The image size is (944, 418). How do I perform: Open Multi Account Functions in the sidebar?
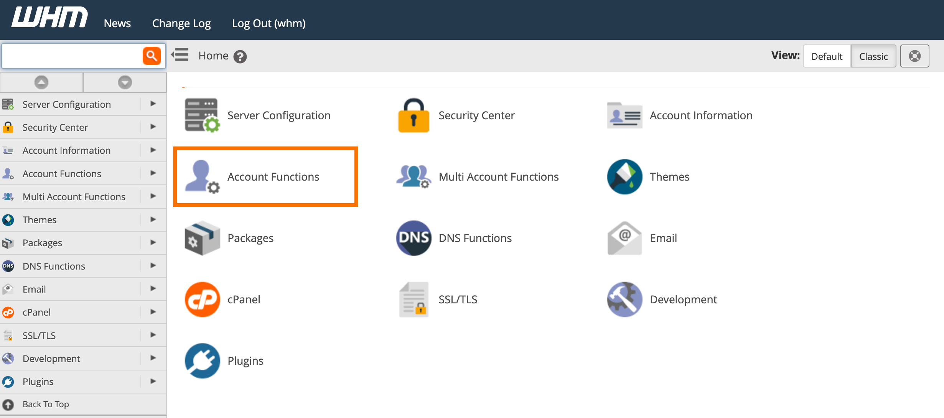coord(74,197)
